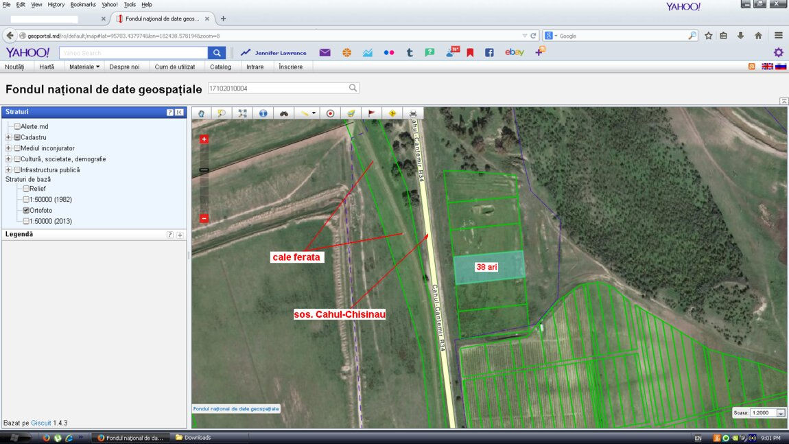Toggle the Alerte.md layer checkbox
Screen dimensions: 789x444
tap(17, 126)
